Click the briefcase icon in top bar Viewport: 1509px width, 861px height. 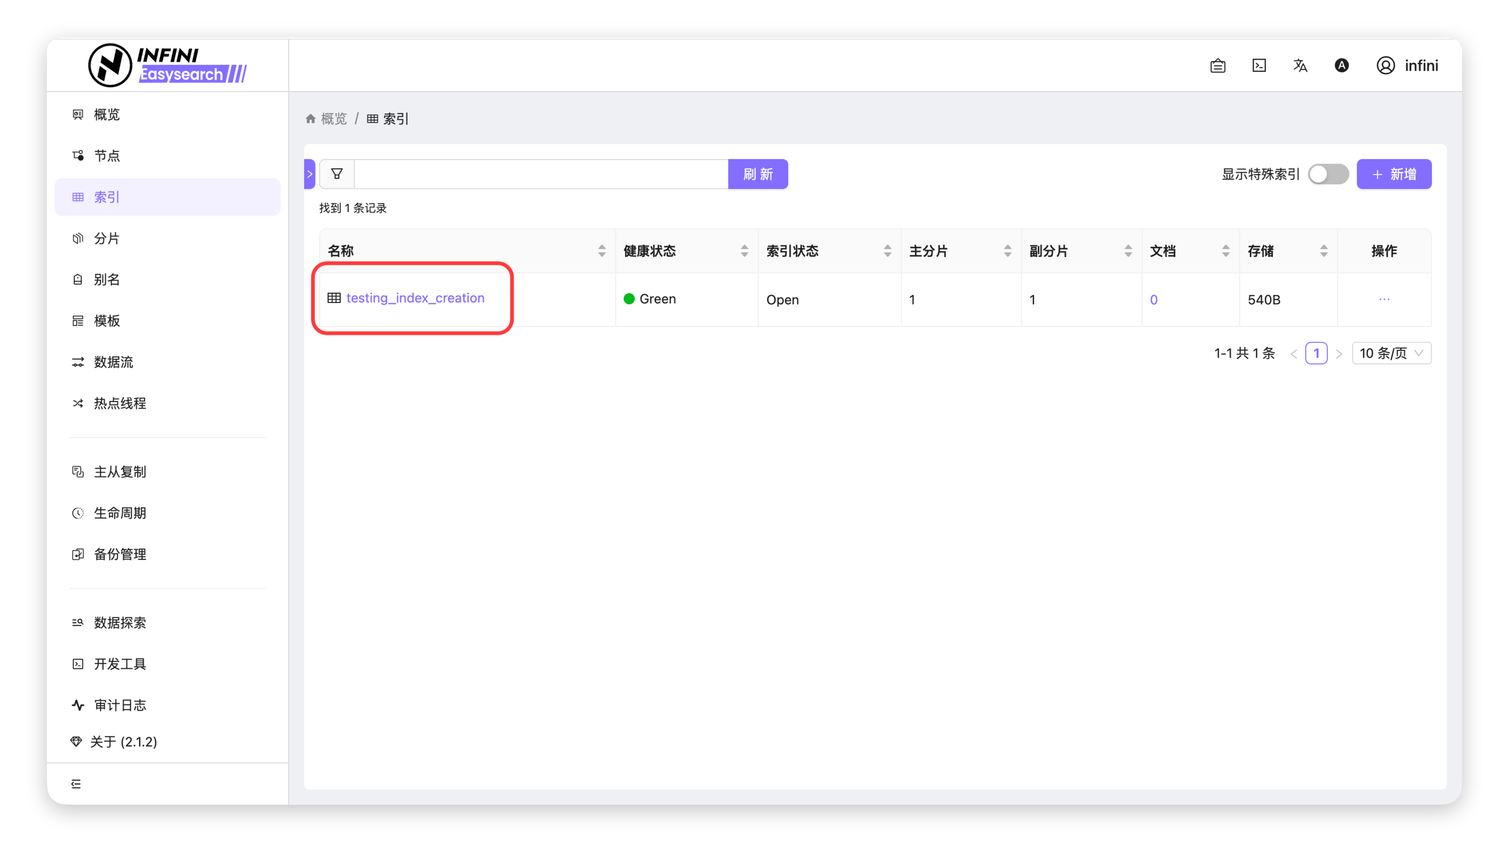point(1217,66)
